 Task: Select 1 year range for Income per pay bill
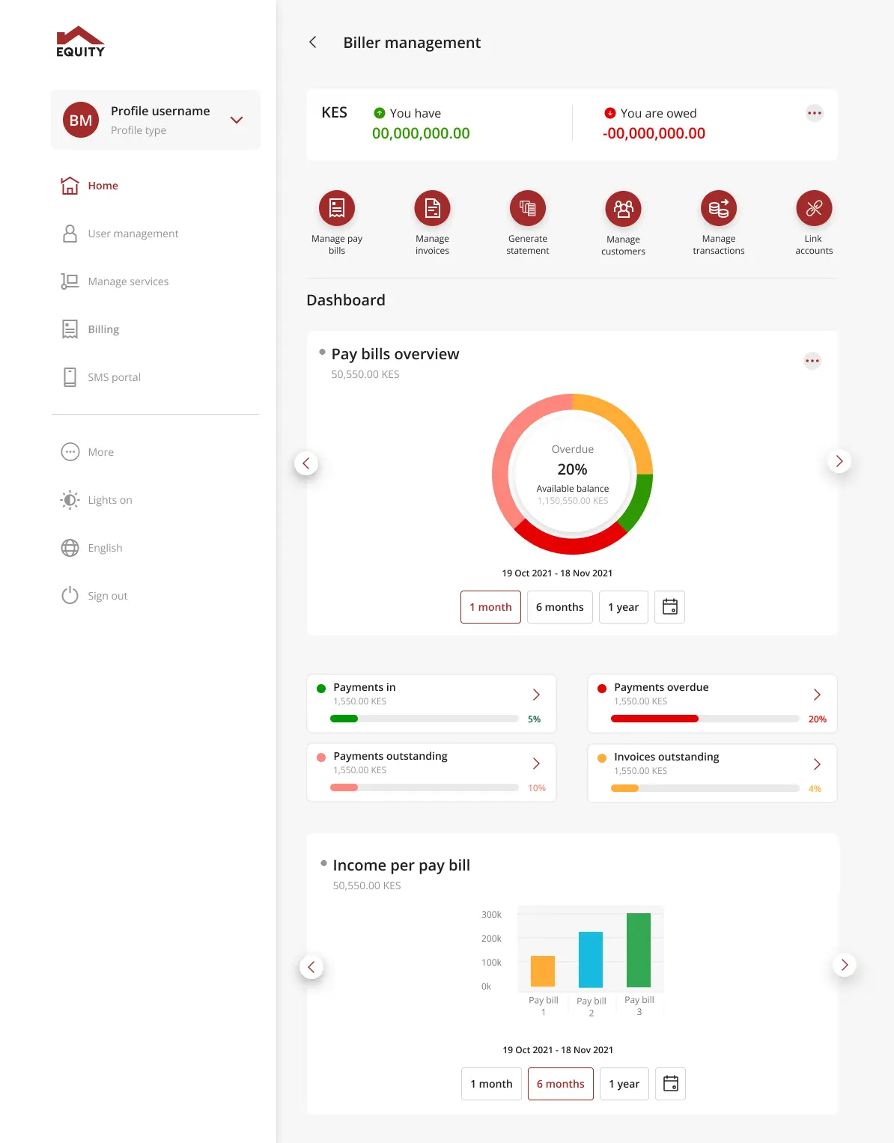tap(624, 1084)
